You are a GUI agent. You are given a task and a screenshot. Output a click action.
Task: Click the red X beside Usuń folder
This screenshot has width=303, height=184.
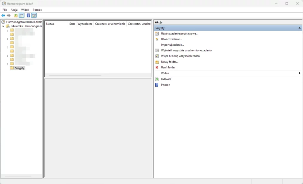pos(157,68)
